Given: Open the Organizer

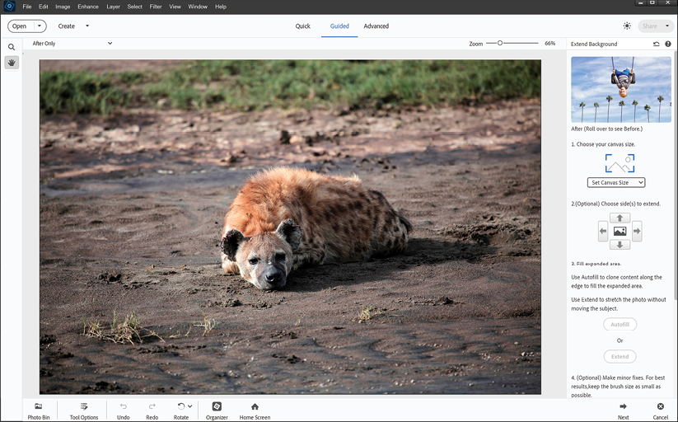Looking at the screenshot, I should (x=217, y=411).
